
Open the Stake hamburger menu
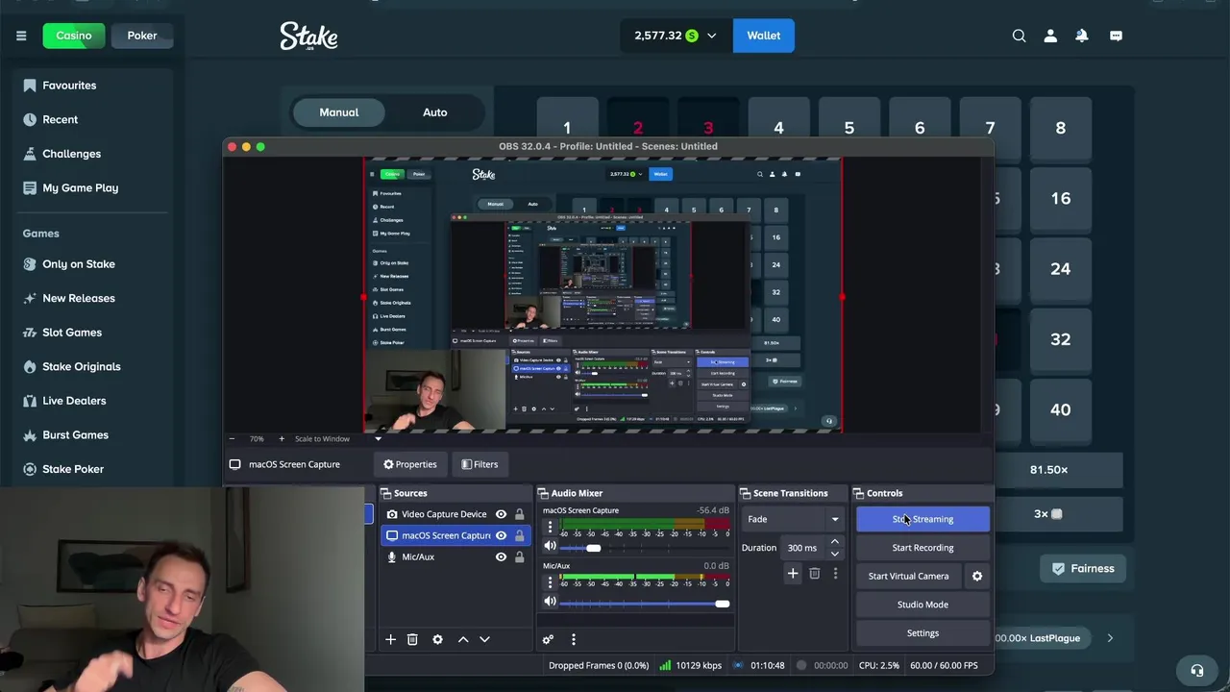[x=21, y=36]
